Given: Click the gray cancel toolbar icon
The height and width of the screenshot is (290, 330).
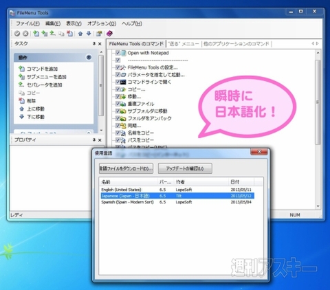Looking at the screenshot, I should tap(25, 34).
